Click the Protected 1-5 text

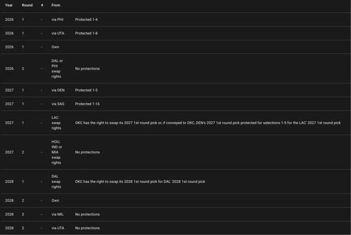click(x=86, y=90)
